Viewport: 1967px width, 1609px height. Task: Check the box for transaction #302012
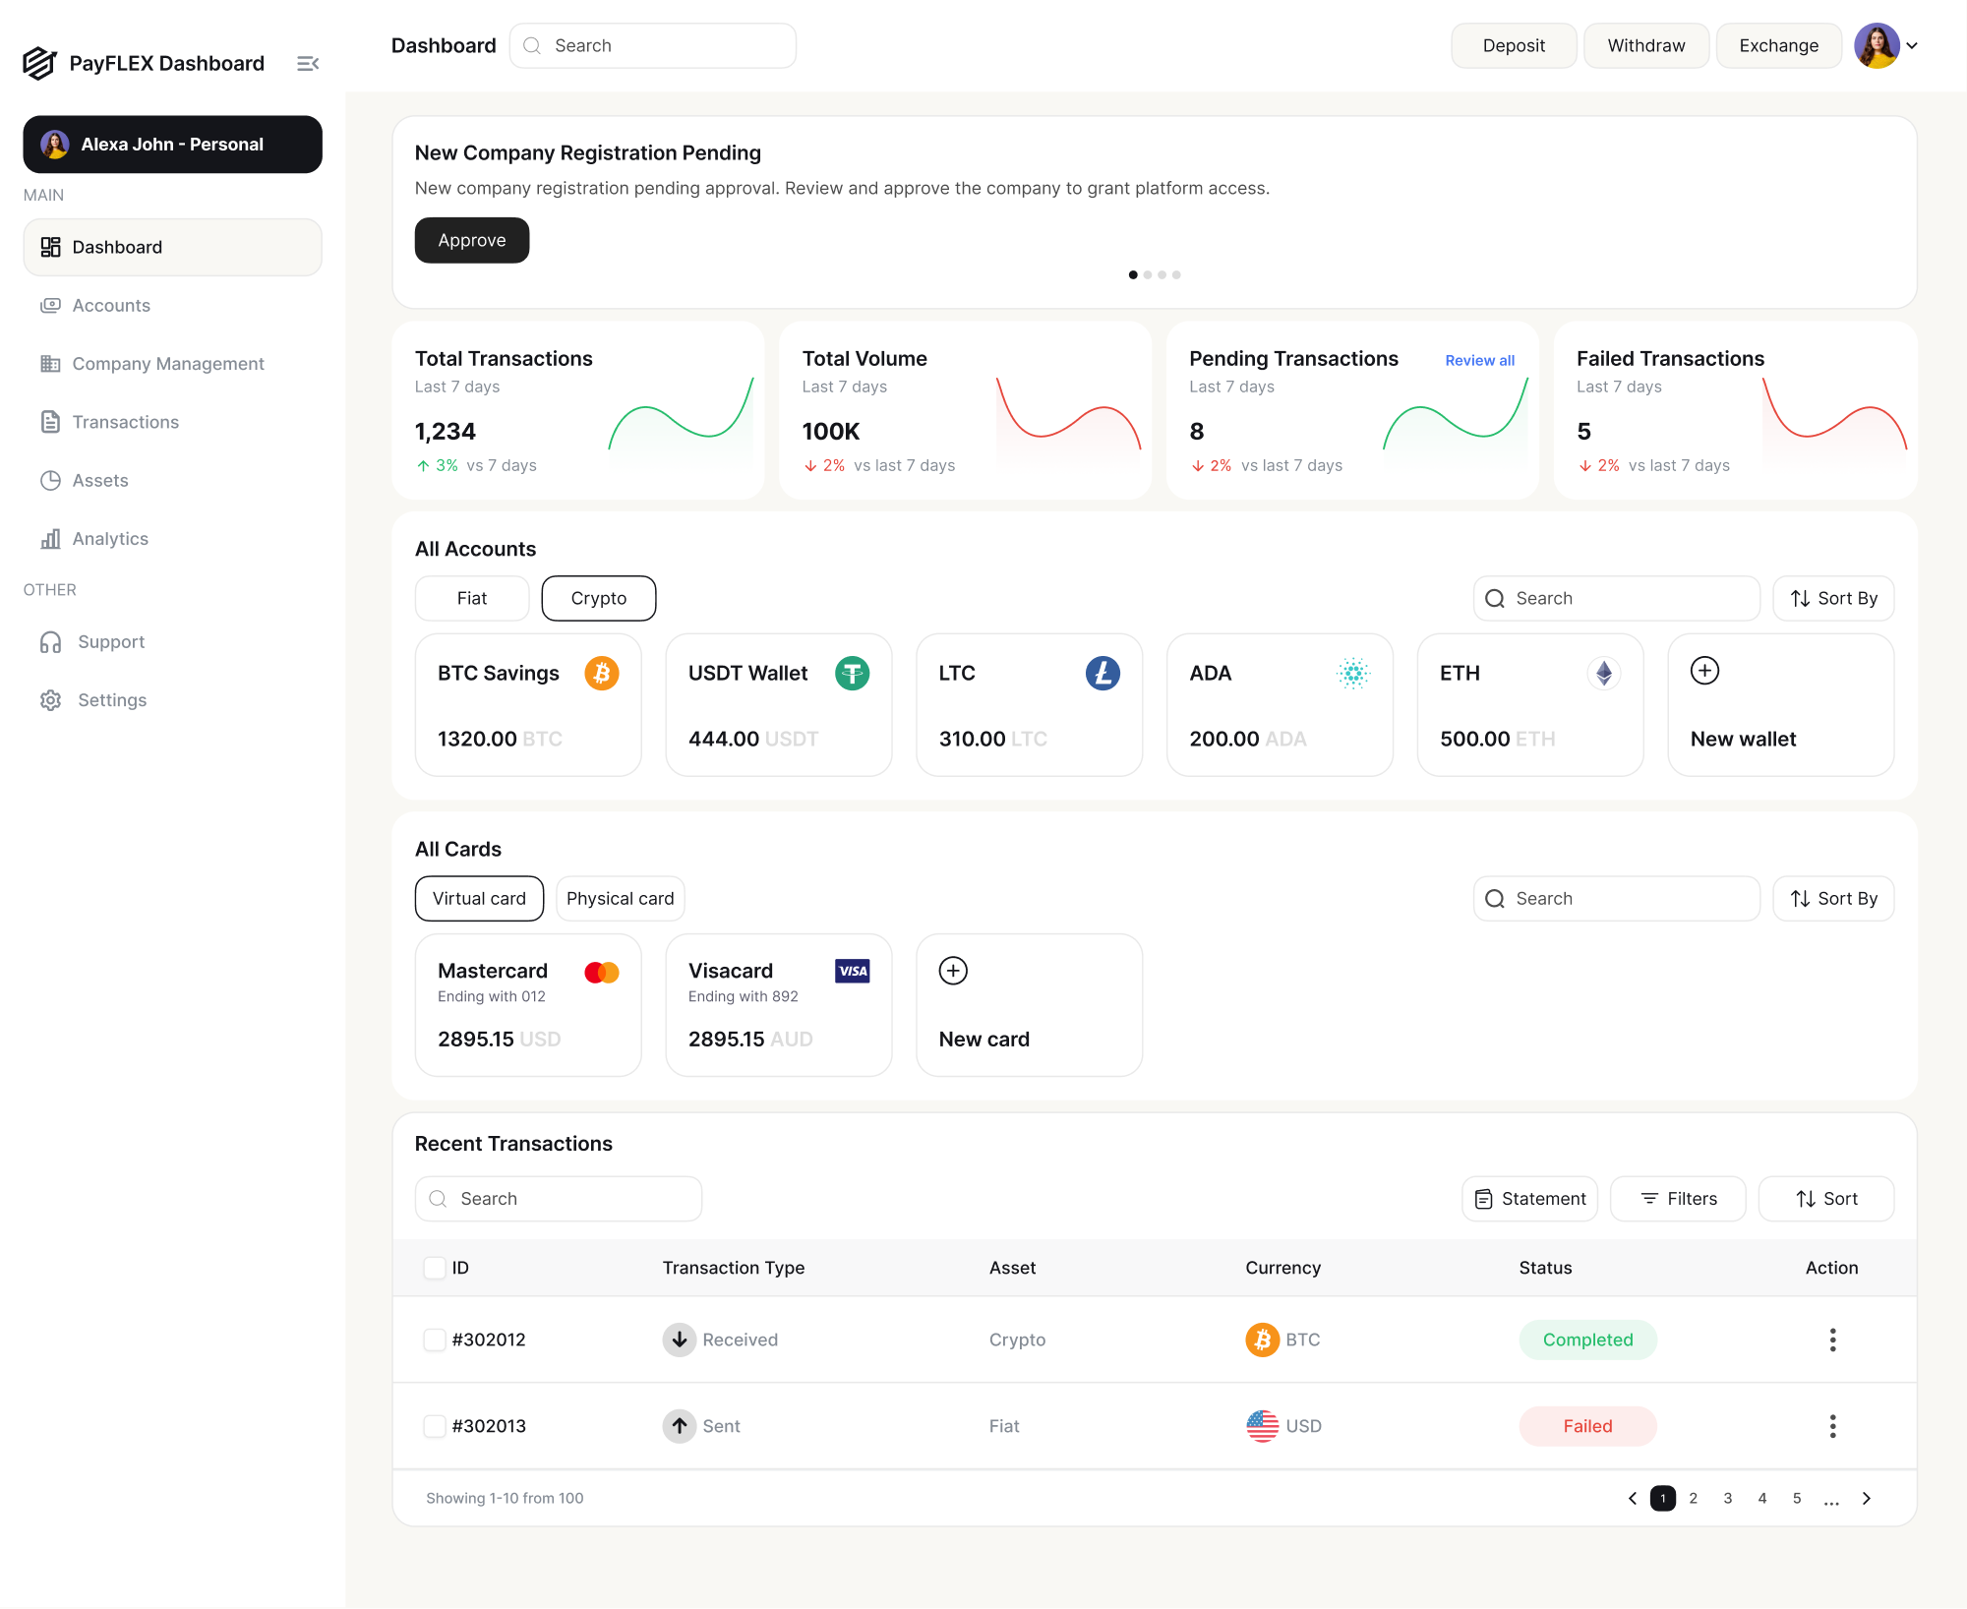coord(434,1340)
